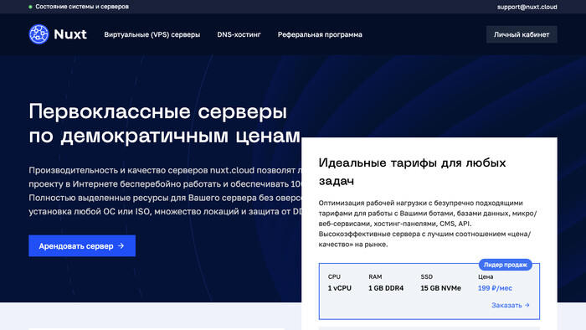Screen dimensions: 586x330
Task: Click the Nuxt globe logo icon
Action: click(x=39, y=34)
